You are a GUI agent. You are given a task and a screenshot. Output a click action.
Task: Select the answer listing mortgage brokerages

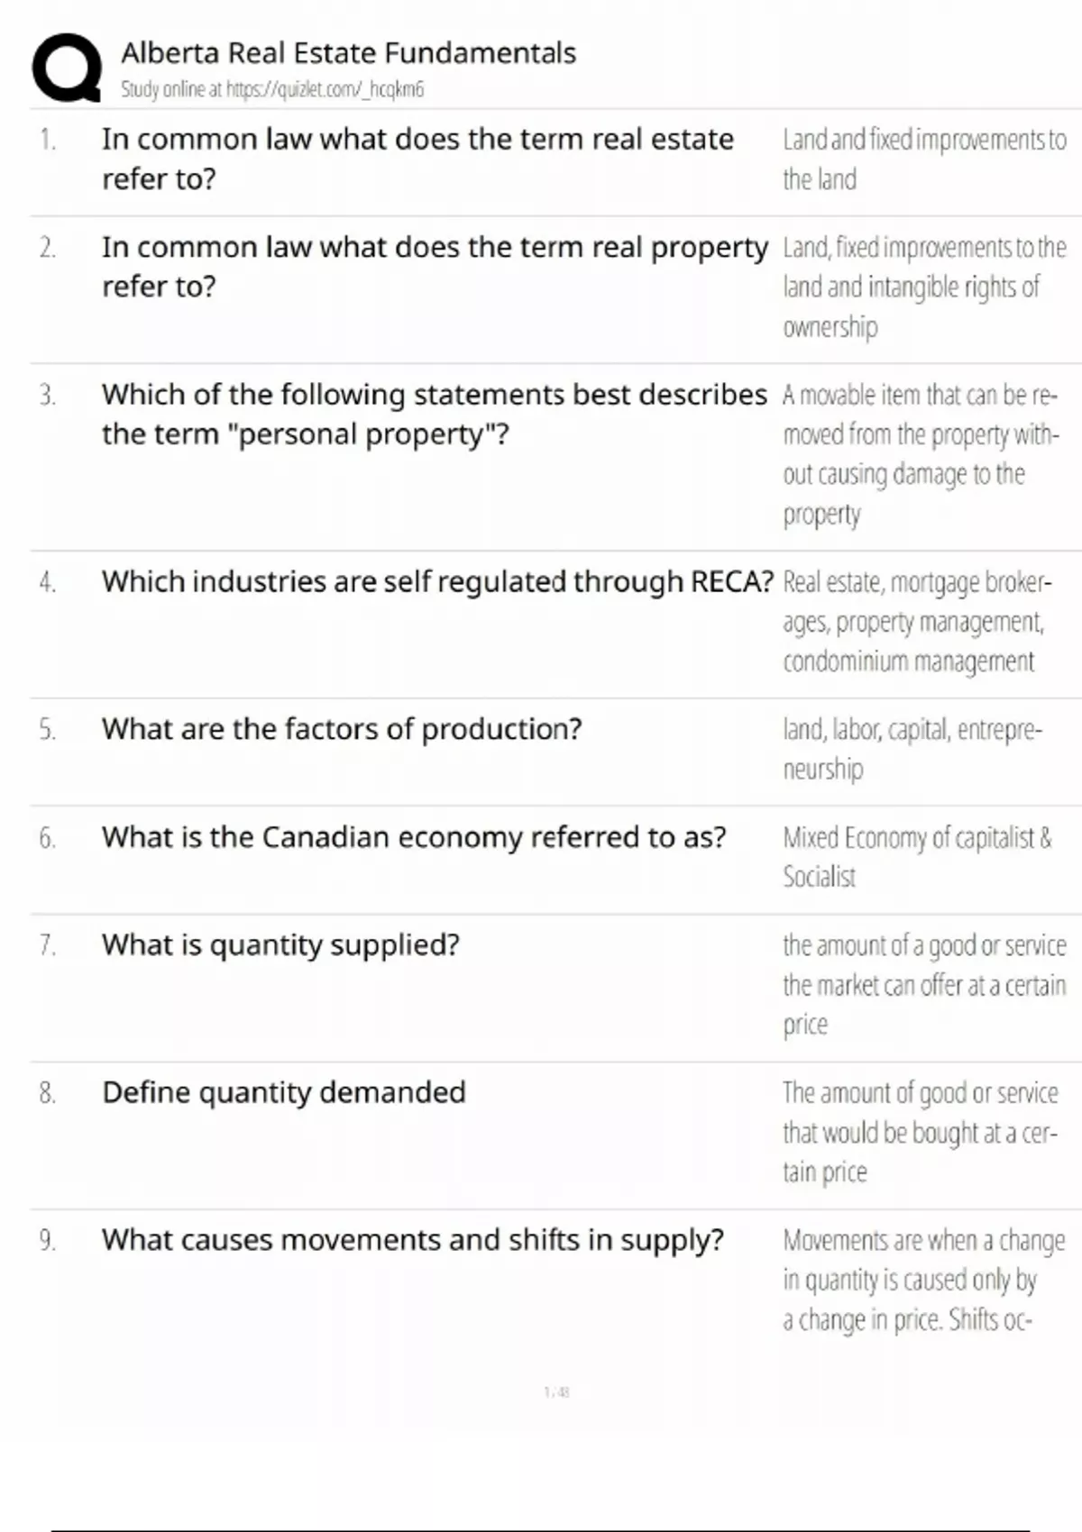(x=916, y=622)
